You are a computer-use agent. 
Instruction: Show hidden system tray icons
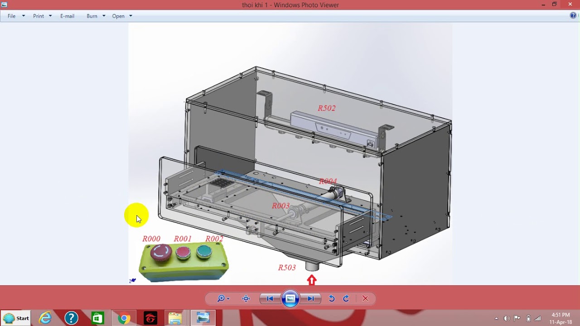click(496, 318)
